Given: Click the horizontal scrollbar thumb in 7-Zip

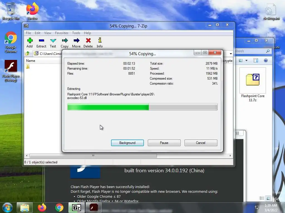Looking at the screenshot, I should tap(93, 156).
